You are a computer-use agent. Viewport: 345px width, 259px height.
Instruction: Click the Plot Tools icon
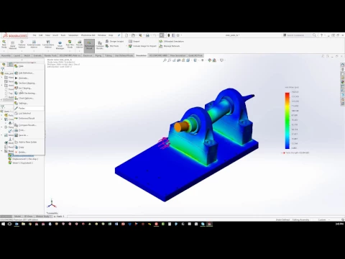tap(112, 46)
